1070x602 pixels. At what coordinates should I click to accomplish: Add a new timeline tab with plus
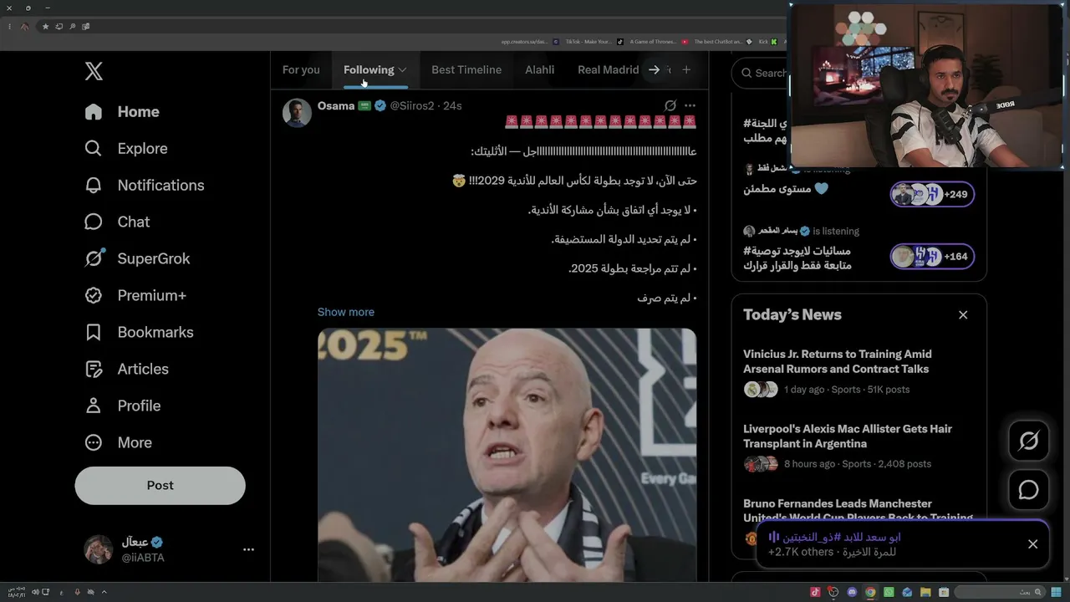click(686, 69)
